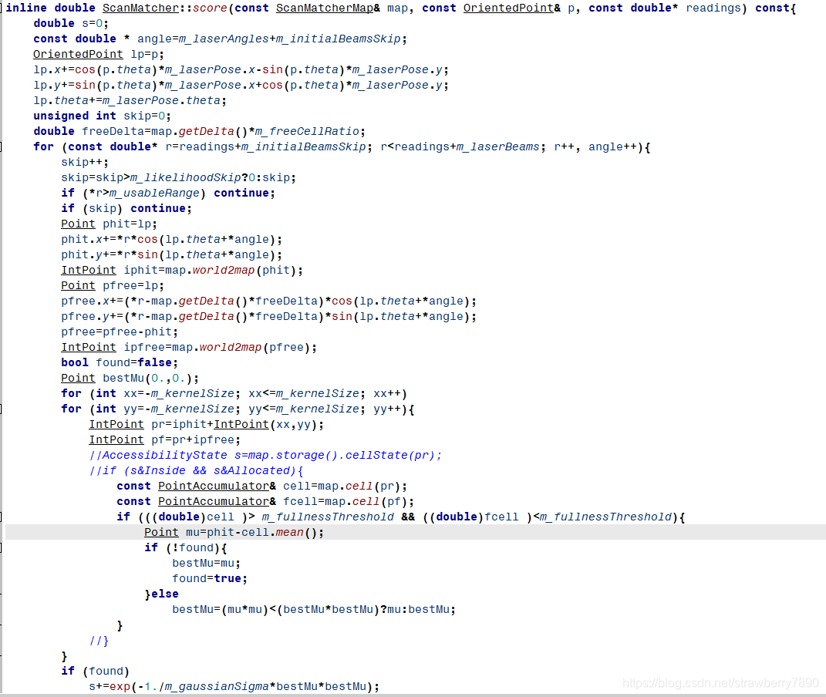The image size is (826, 697).
Task: Click the 'readings' parameter in the function signature
Action: pyautogui.click(x=713, y=8)
